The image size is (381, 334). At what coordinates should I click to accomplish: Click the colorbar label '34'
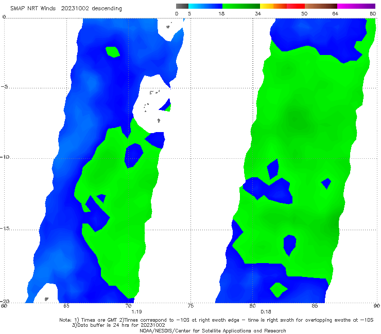tap(258, 14)
